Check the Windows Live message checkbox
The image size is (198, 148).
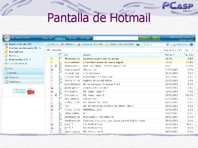(60, 59)
